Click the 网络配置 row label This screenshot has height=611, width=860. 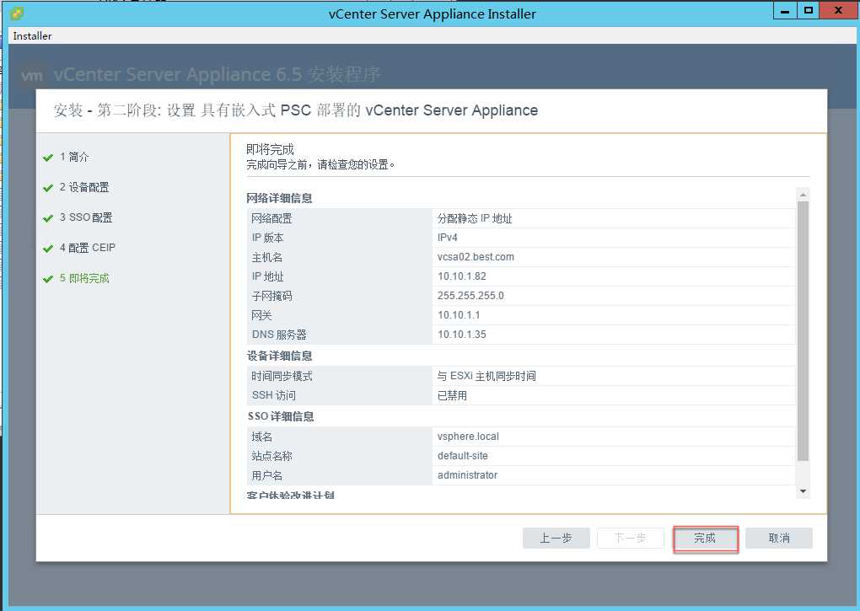271,218
